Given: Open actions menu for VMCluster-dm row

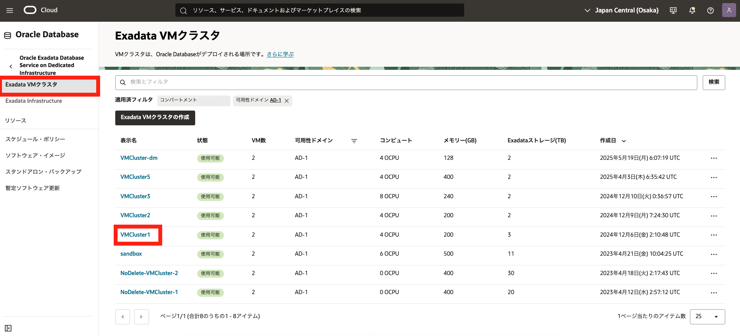Looking at the screenshot, I should (x=714, y=158).
